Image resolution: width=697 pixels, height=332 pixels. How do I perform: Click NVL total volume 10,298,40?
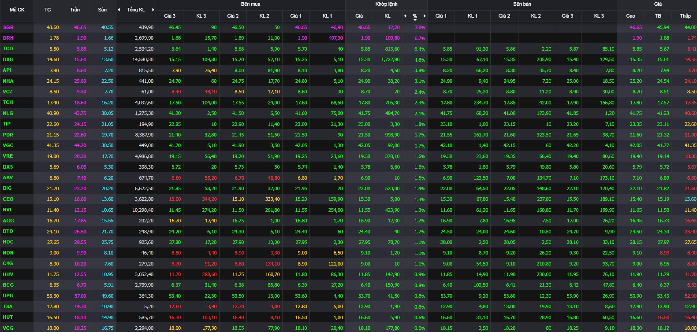143,210
